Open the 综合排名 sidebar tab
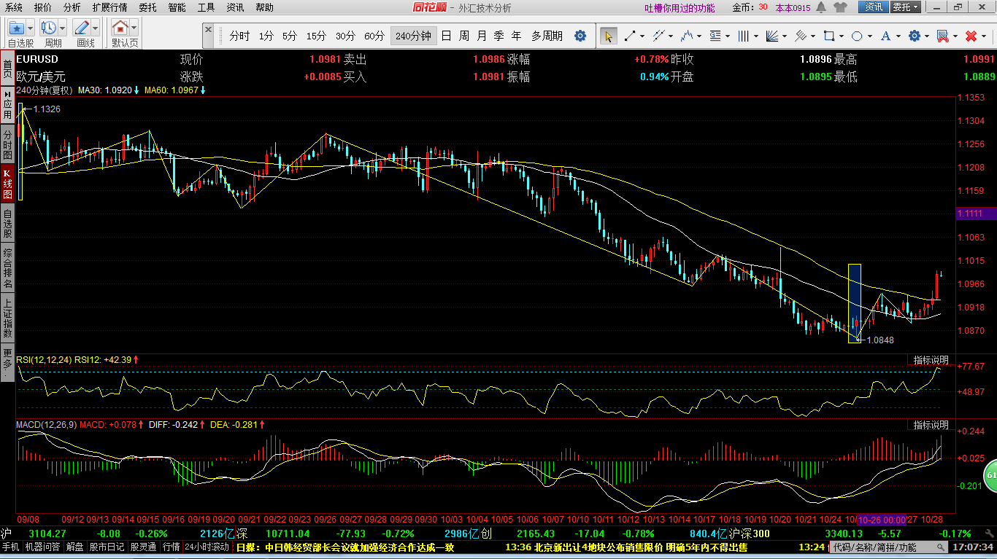The width and height of the screenshot is (997, 559). click(7, 267)
